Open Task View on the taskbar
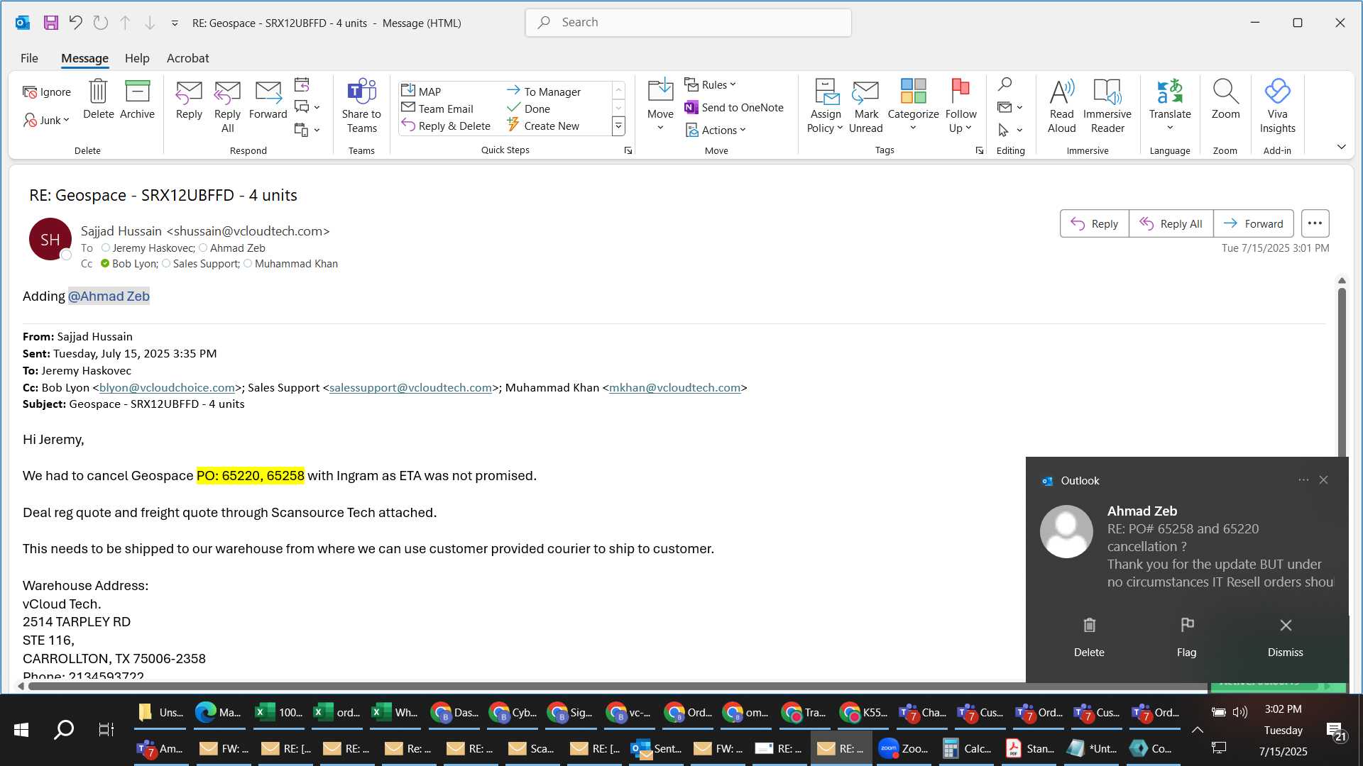Viewport: 1363px width, 766px height. pyautogui.click(x=106, y=729)
